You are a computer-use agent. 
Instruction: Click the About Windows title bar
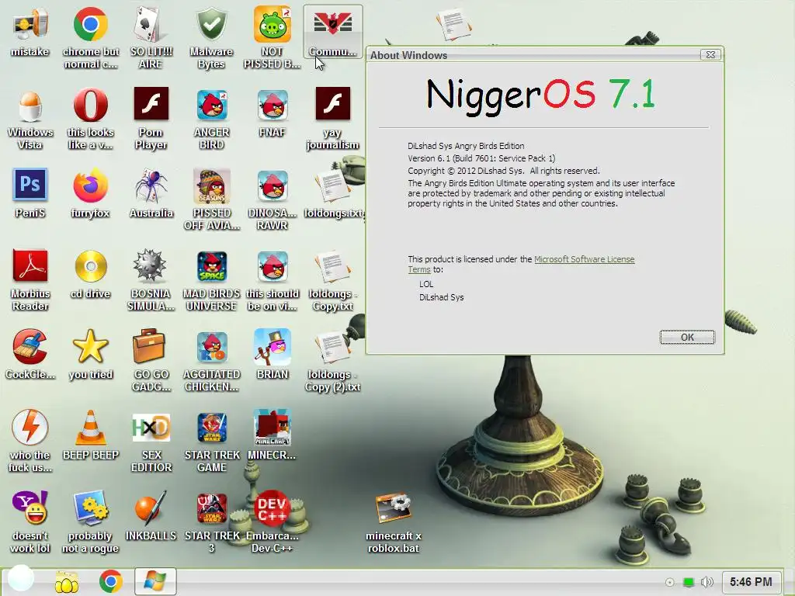533,55
